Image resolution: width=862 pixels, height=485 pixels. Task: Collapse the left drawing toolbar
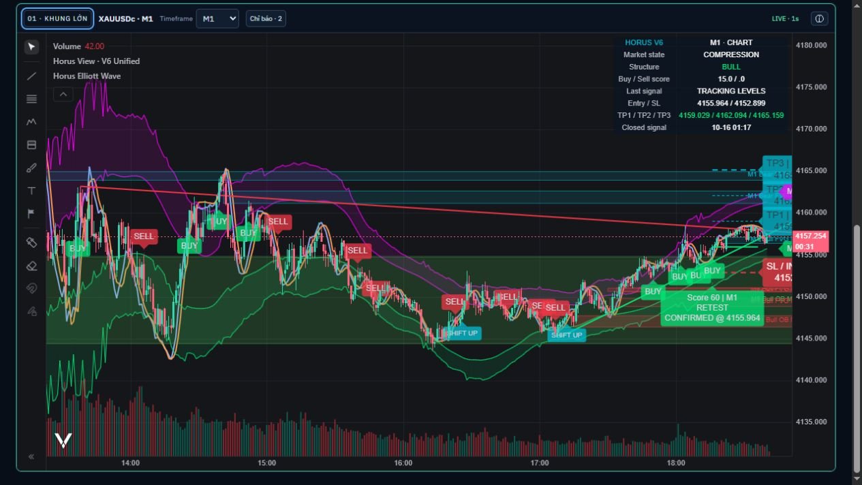31,456
